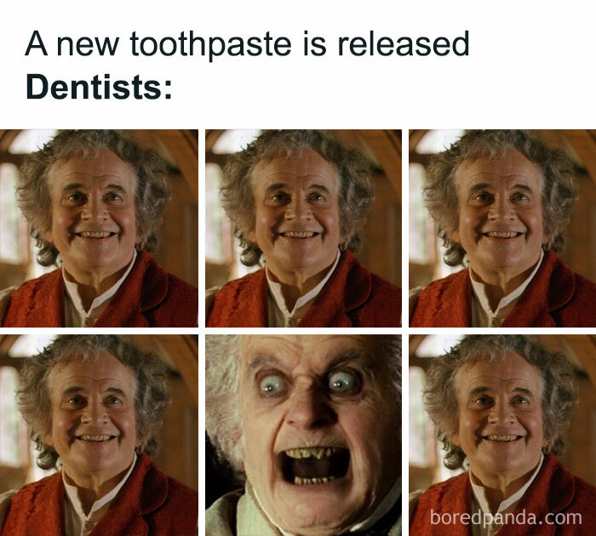596x536 pixels.
Task: Open the top-right smiling man panel
Action: (502, 228)
